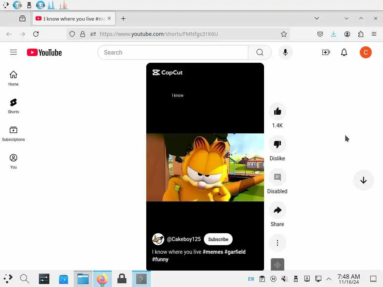Open Subscriptions in the YouTube sidebar
Viewport: 383px width, 287px height.
click(x=13, y=134)
